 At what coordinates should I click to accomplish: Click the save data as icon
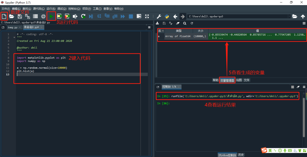[x=171, y=23]
